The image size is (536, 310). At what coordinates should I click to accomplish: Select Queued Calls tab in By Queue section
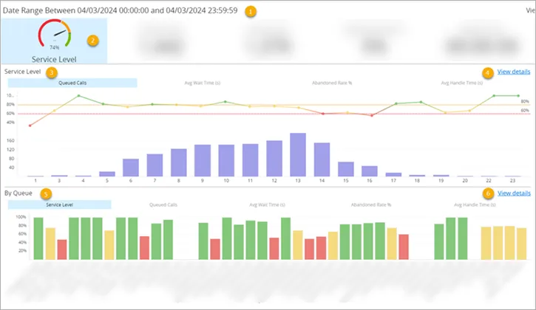click(x=163, y=205)
